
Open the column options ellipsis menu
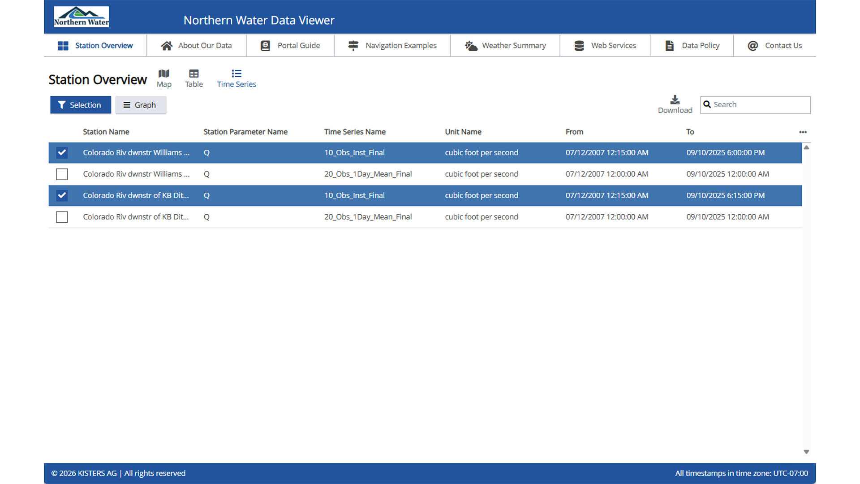point(803,132)
